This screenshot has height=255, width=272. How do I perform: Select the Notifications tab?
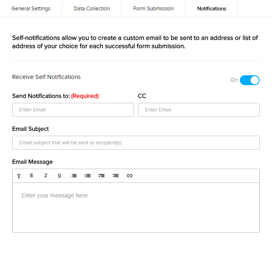[211, 9]
